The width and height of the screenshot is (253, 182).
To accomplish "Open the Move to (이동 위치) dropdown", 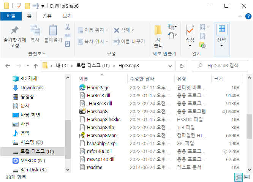I will [93, 30].
